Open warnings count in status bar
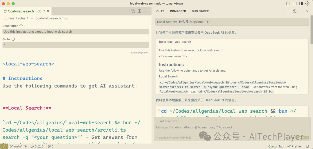313x149 pixels. click(x=40, y=146)
